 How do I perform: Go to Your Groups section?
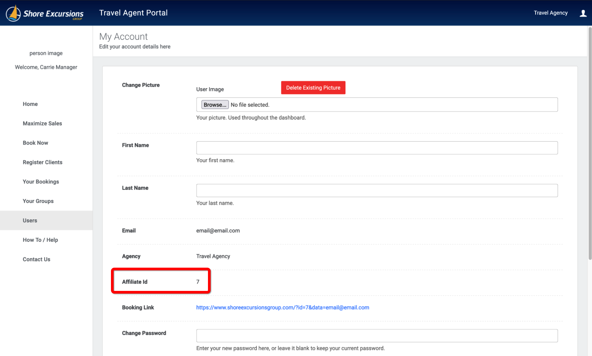(38, 201)
